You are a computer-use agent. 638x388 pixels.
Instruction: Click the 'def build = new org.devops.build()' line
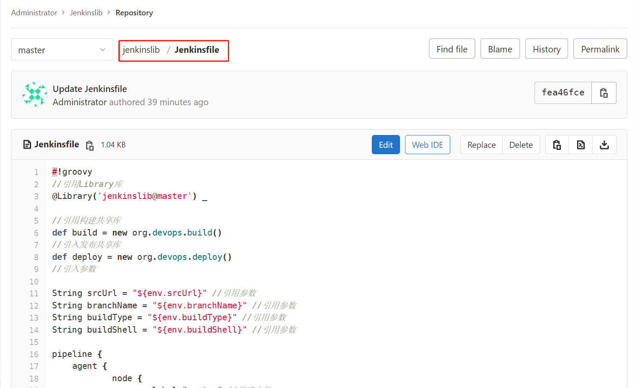click(137, 233)
